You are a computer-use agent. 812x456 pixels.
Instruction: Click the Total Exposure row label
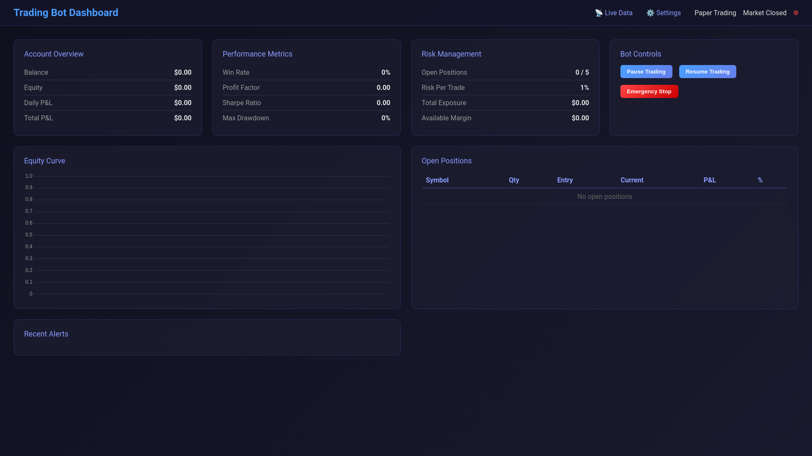(444, 103)
